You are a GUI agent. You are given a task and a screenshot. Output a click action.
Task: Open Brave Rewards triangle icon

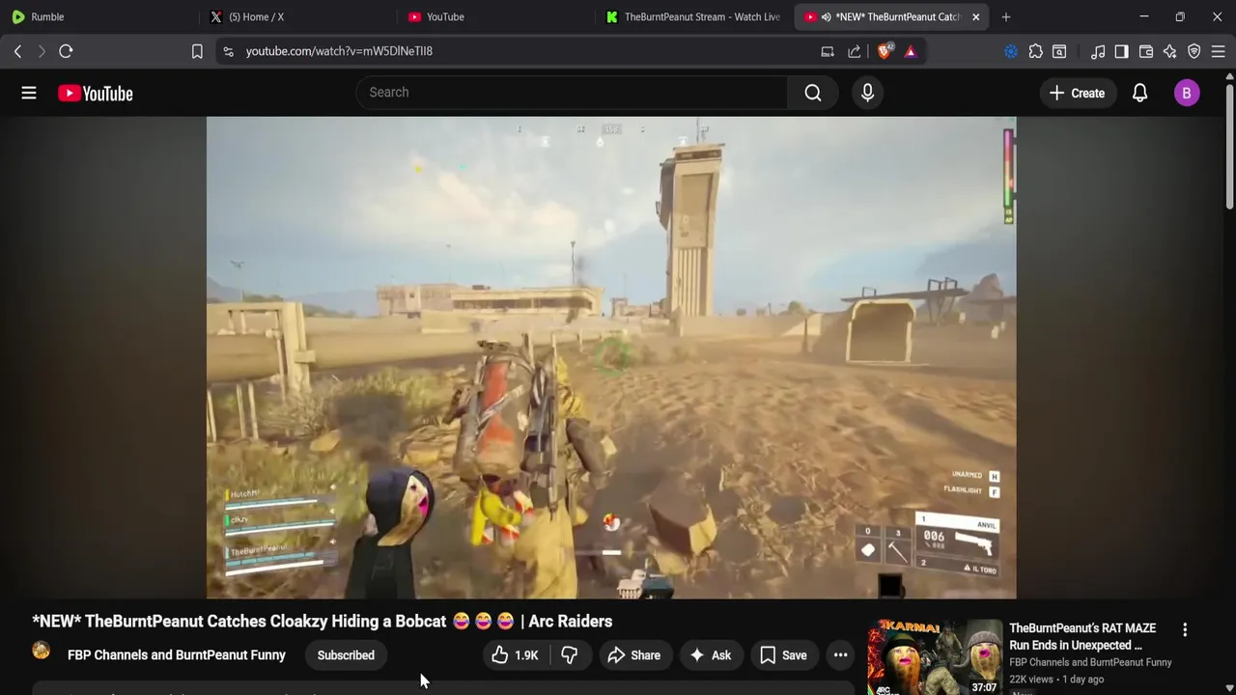pyautogui.click(x=911, y=51)
